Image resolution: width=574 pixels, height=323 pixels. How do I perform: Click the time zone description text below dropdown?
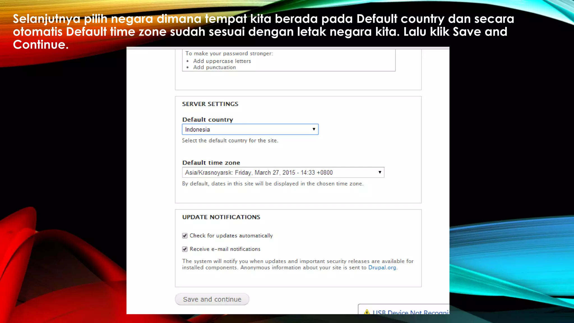tap(273, 184)
